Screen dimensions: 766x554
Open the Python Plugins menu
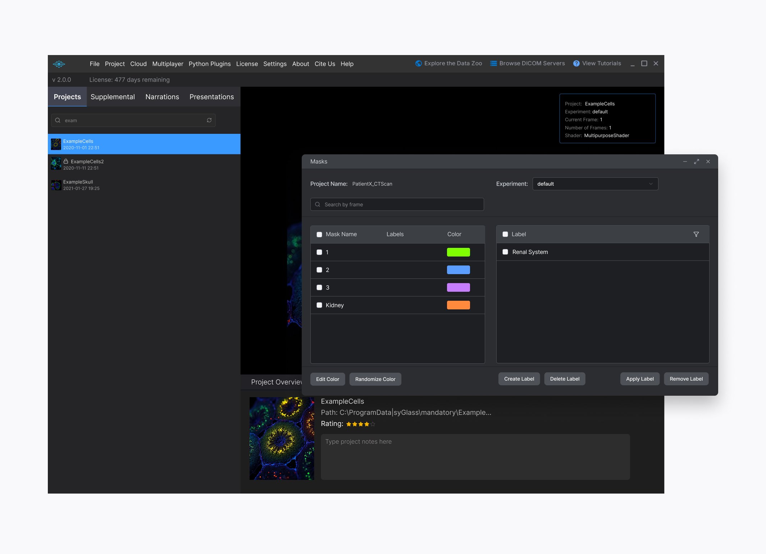(x=209, y=64)
